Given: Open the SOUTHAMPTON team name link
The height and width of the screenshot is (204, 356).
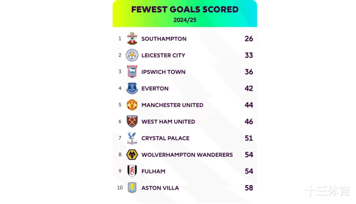Looking at the screenshot, I should click(164, 39).
